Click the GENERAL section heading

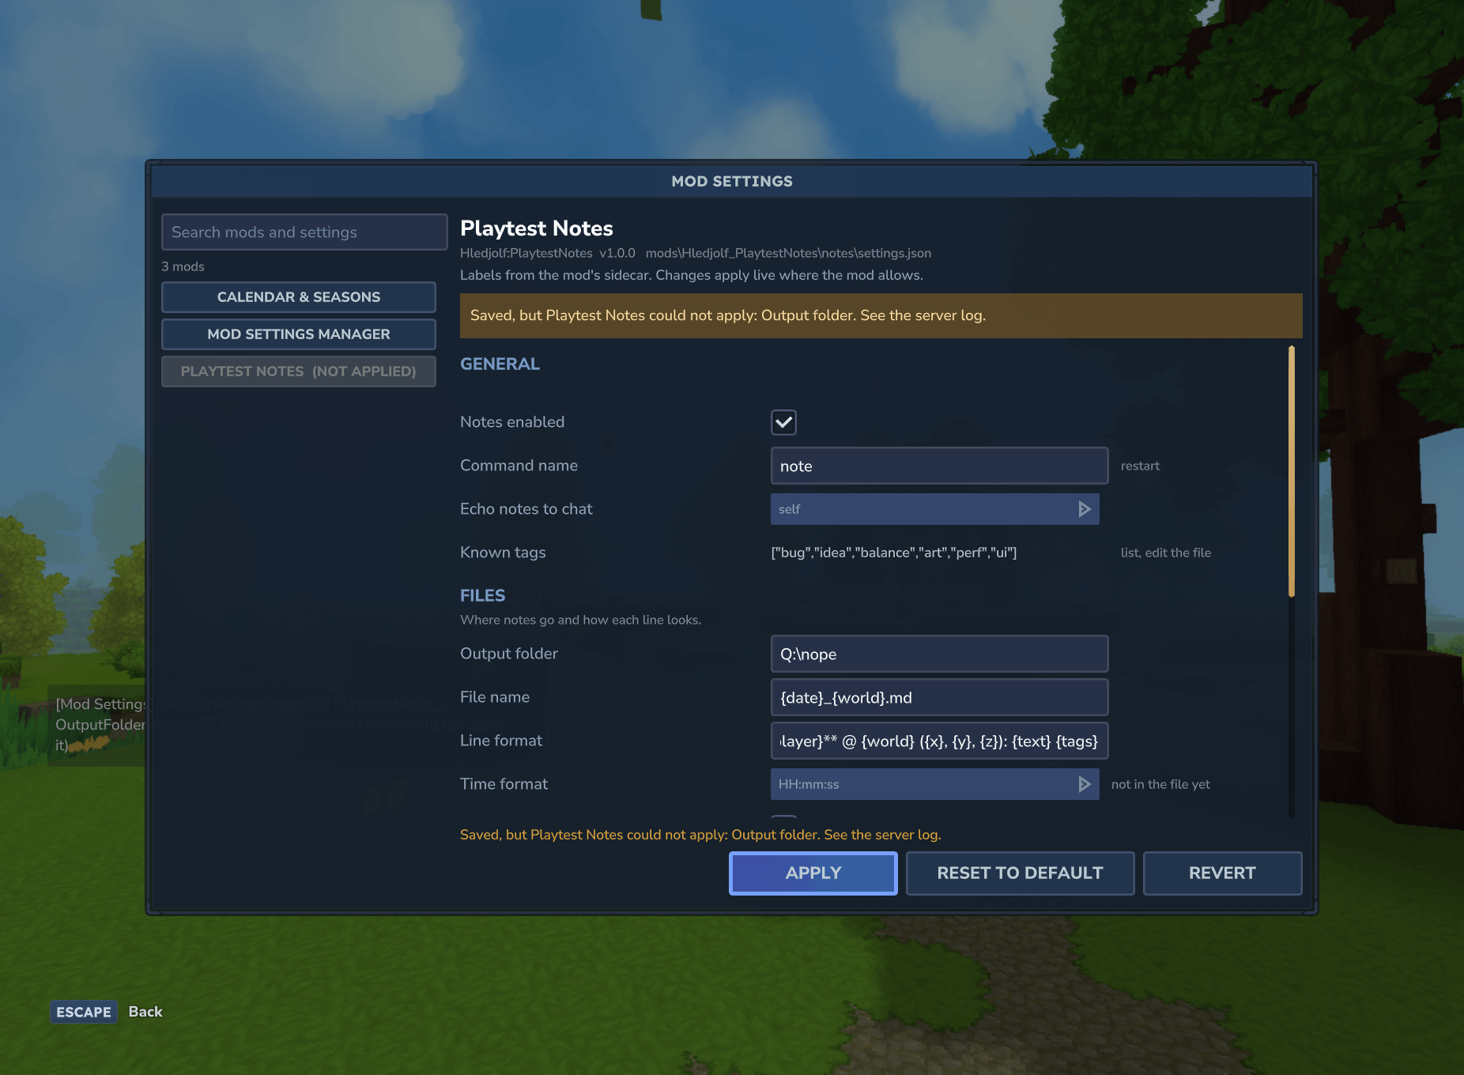[x=500, y=364]
